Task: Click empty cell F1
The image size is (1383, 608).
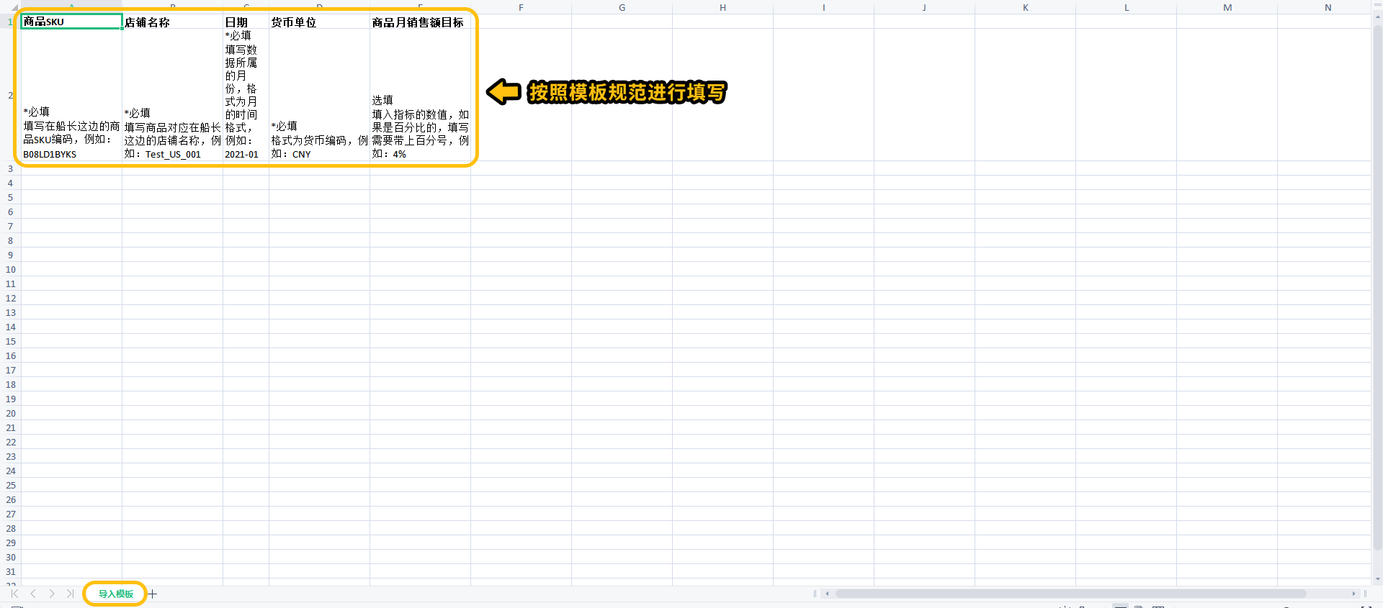Action: (x=521, y=22)
